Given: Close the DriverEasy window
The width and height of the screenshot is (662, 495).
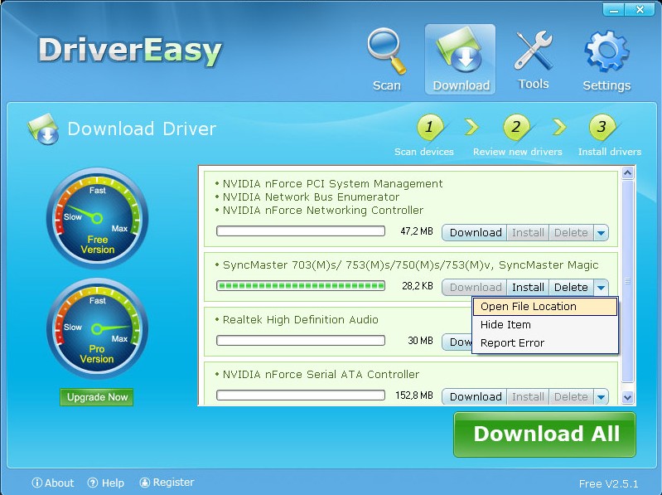Looking at the screenshot, I should click(640, 9).
